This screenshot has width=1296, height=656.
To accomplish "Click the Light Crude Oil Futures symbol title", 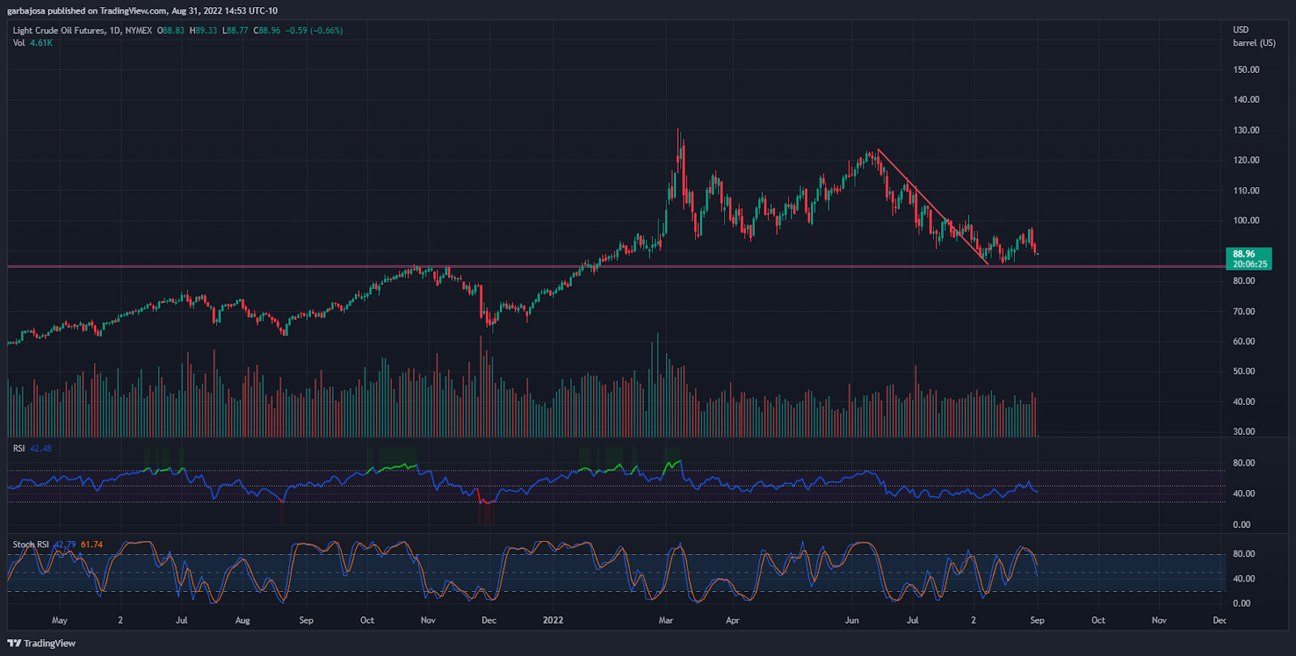I will [58, 31].
